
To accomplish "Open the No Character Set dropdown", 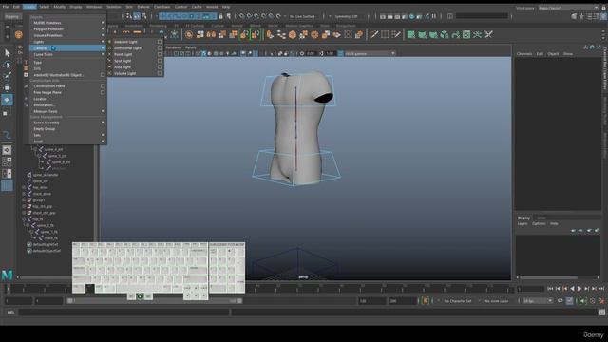I will tap(458, 301).
